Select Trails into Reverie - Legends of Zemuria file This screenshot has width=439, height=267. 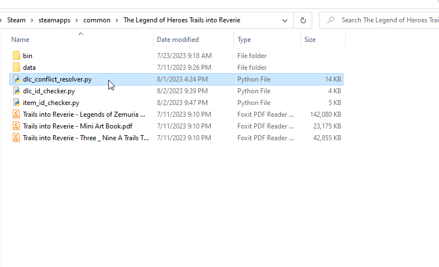(84, 115)
